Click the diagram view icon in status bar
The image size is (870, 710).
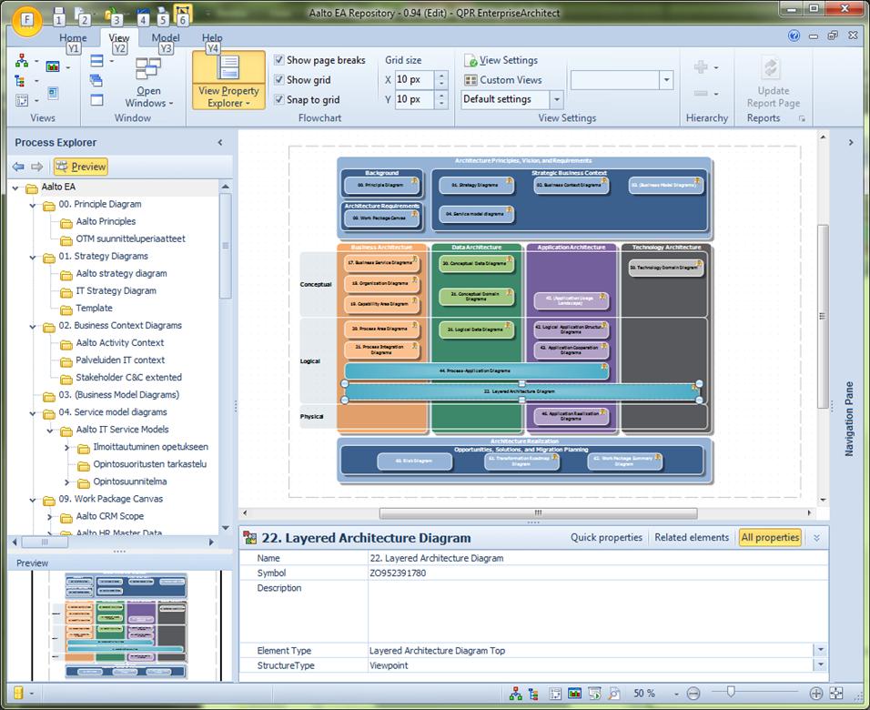(x=515, y=693)
